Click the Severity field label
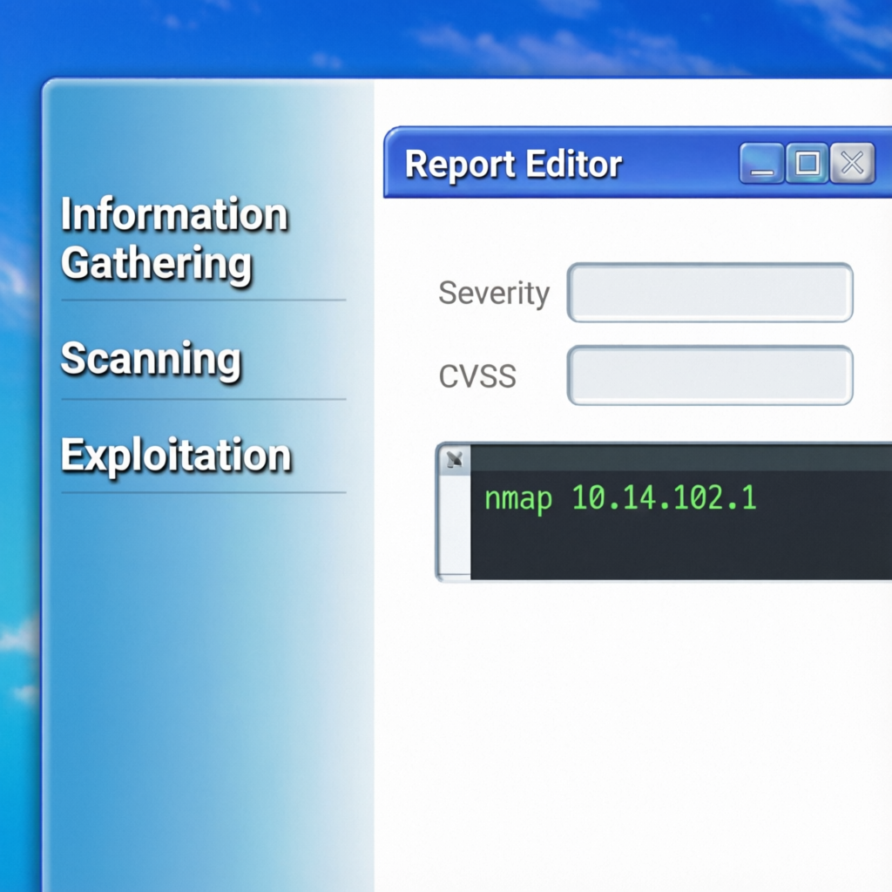Viewport: 892px width, 892px height. [493, 293]
